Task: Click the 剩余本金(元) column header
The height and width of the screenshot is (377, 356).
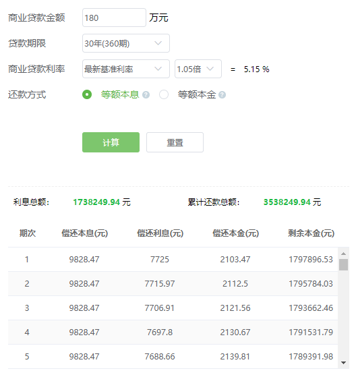Action: tap(311, 233)
